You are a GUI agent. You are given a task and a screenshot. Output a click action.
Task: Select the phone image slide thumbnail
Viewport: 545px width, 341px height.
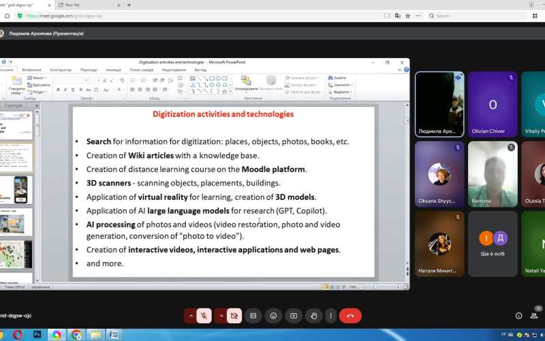[16, 190]
